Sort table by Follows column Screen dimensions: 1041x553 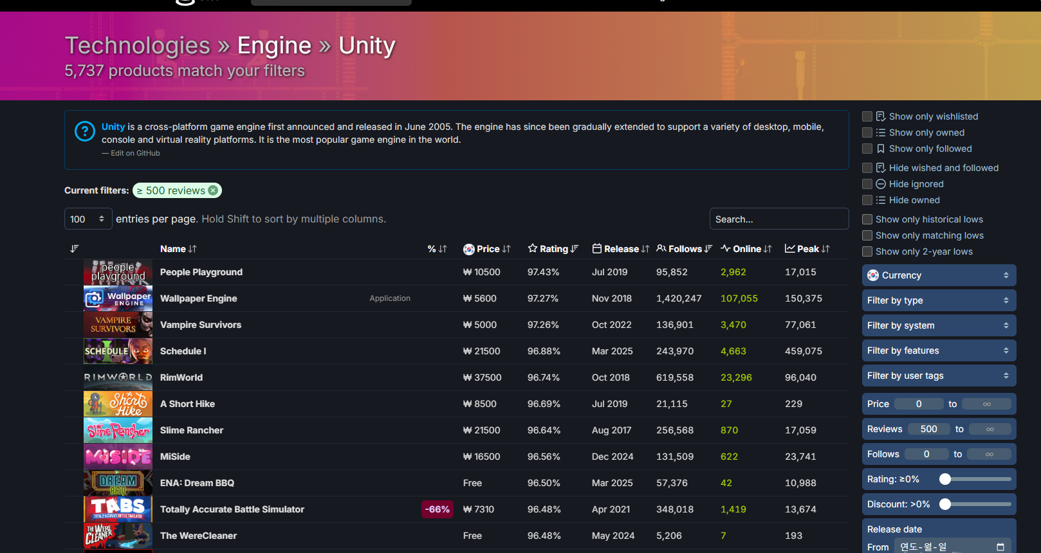click(x=685, y=249)
